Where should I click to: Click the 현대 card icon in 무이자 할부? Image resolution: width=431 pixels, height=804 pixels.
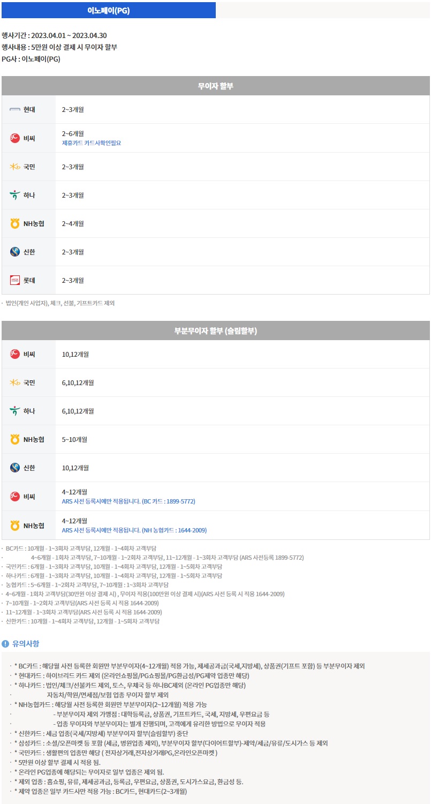(x=15, y=109)
